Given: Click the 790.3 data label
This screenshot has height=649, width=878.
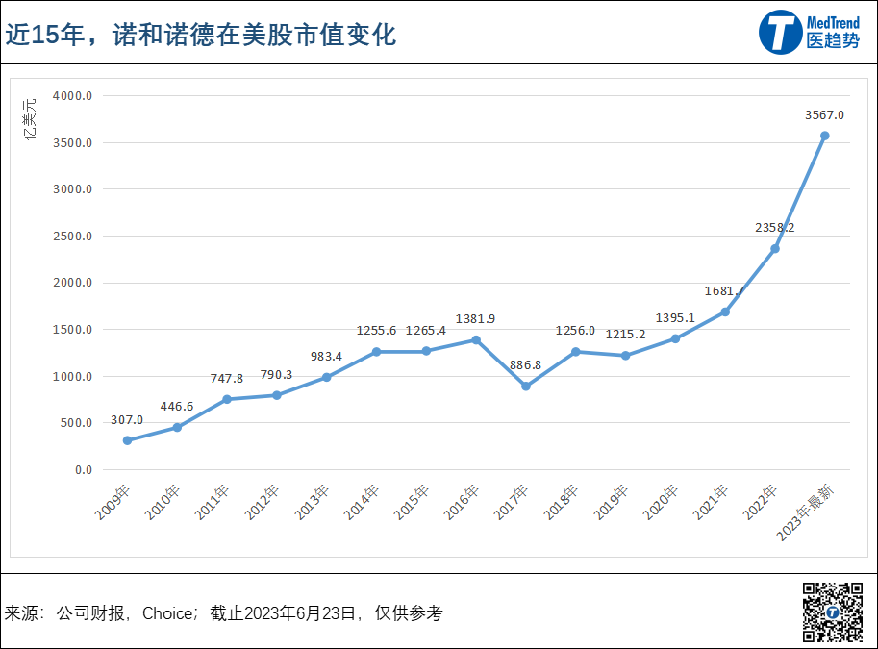Looking at the screenshot, I should (x=277, y=375).
